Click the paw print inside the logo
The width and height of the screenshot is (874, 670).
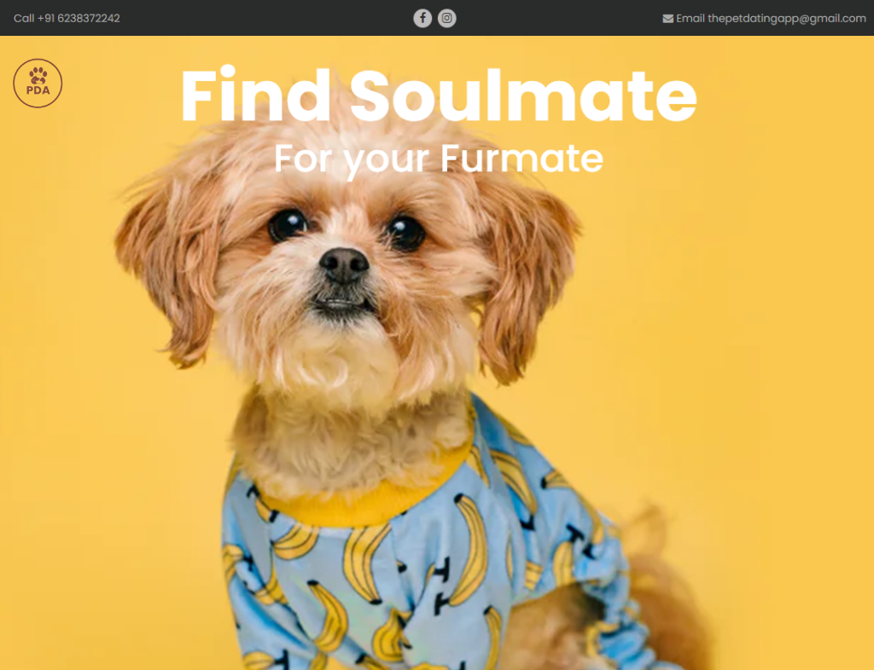38,76
